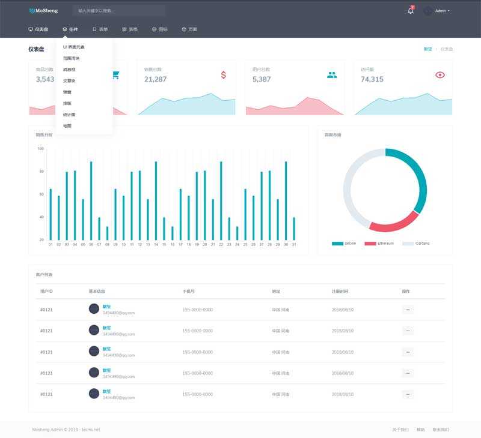Viewport: 481px width, 438px height.
Task: Toggle Bitcoin series in chart legend
Action: 344,244
